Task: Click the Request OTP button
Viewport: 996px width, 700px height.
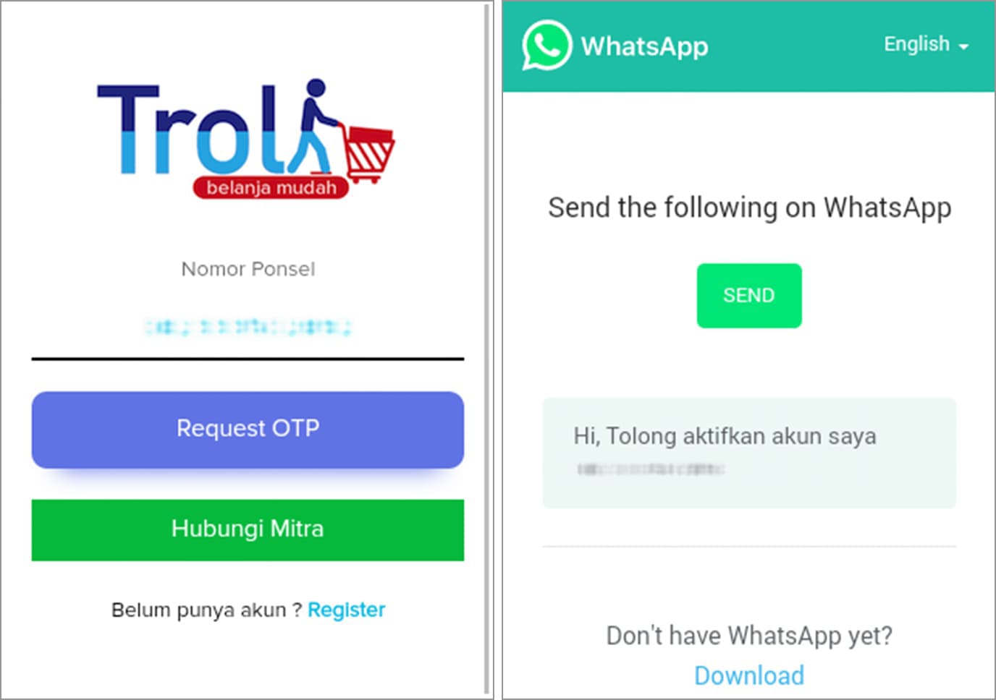Action: point(248,429)
